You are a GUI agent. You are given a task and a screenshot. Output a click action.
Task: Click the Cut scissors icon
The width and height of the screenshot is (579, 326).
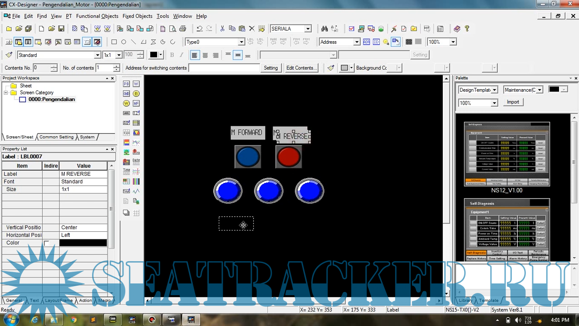222,29
